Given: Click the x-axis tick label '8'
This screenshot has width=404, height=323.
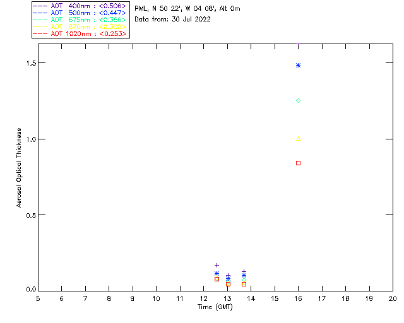Looking at the screenshot, I should [x=109, y=298].
